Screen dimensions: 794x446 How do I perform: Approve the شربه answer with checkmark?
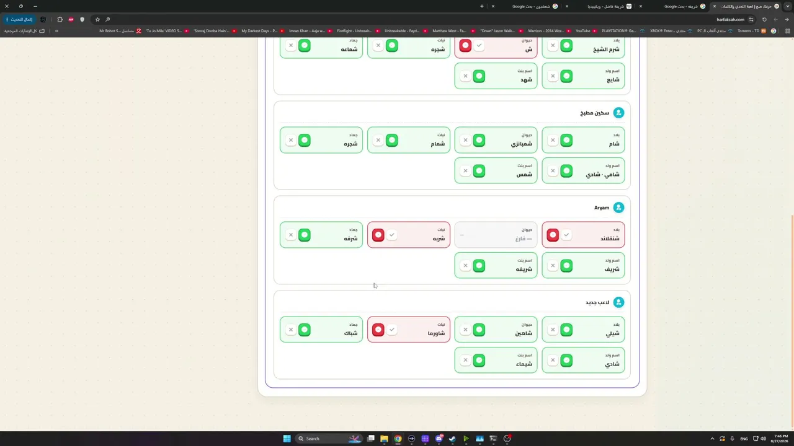392,235
